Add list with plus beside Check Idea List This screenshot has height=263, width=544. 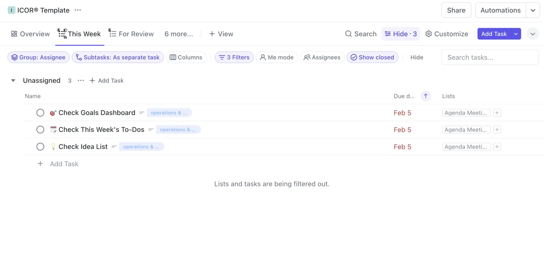click(x=497, y=147)
